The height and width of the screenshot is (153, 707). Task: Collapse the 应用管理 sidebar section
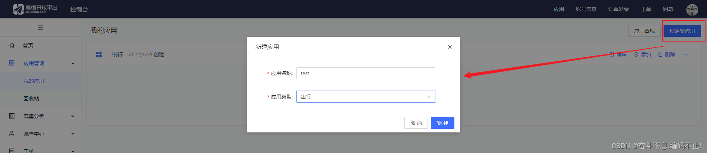tap(73, 63)
